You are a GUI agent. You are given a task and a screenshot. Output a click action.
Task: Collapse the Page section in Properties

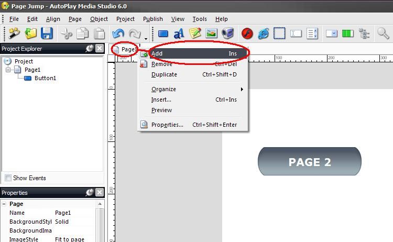(4, 204)
